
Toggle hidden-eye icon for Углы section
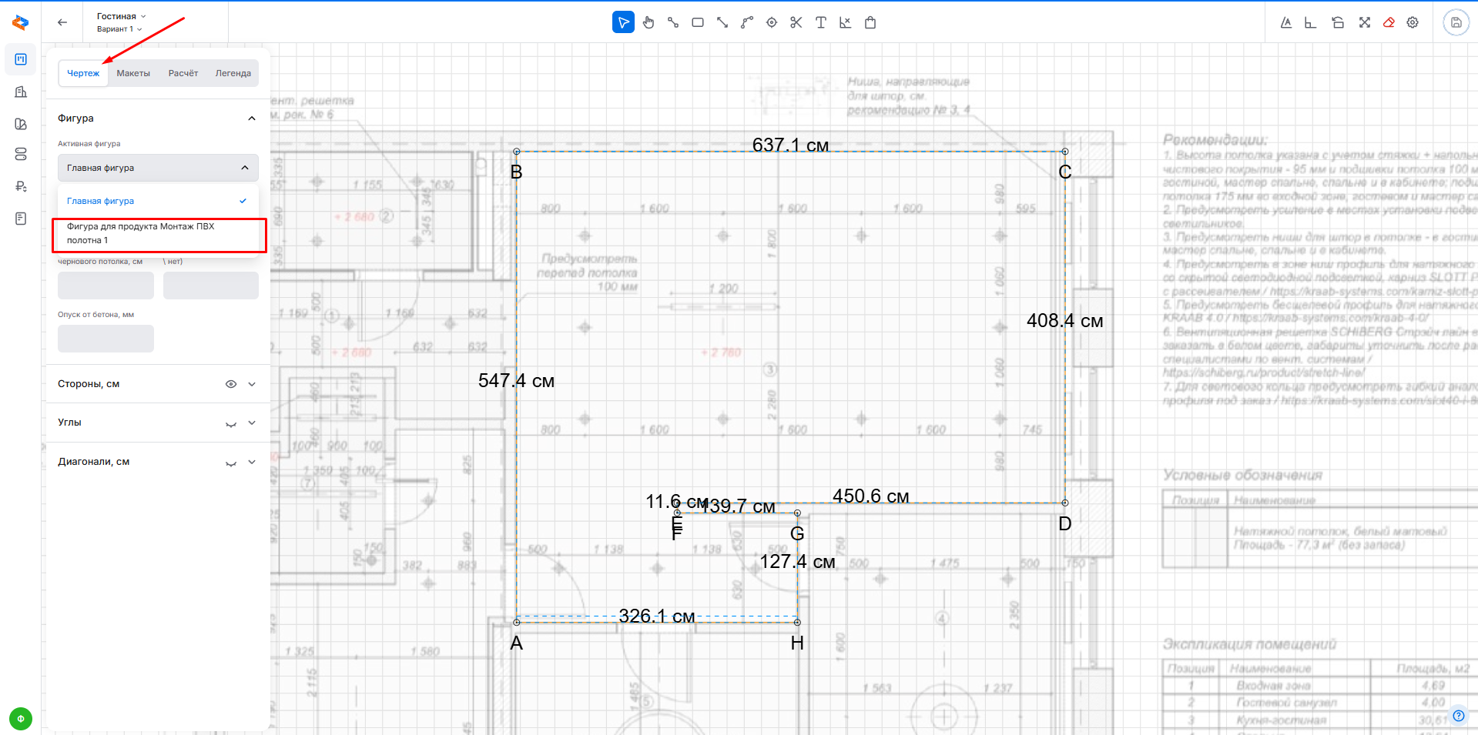(230, 423)
